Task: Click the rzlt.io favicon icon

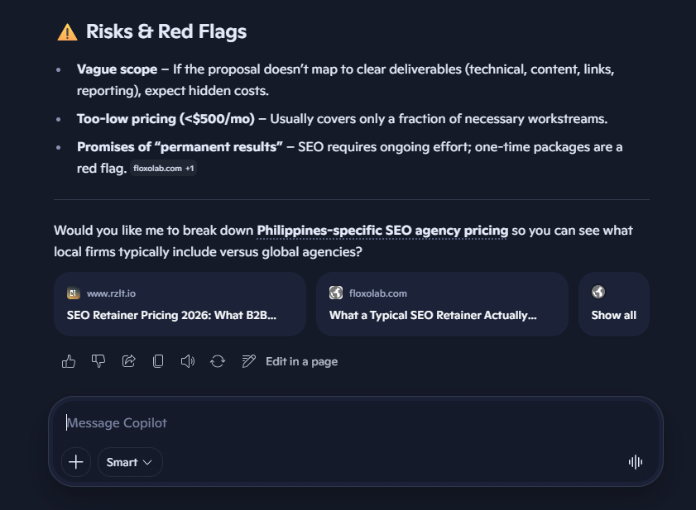Action: click(x=73, y=293)
